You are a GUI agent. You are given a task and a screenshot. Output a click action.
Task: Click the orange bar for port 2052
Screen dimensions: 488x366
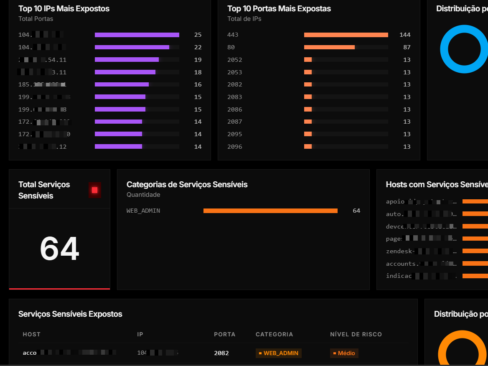point(308,60)
